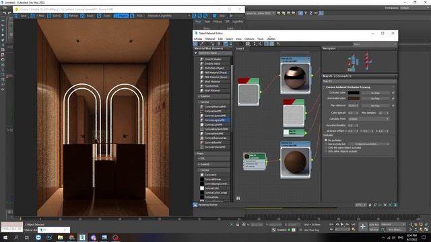Open Windows Start menu
Viewport: 431px width, 242px height.
5,237
